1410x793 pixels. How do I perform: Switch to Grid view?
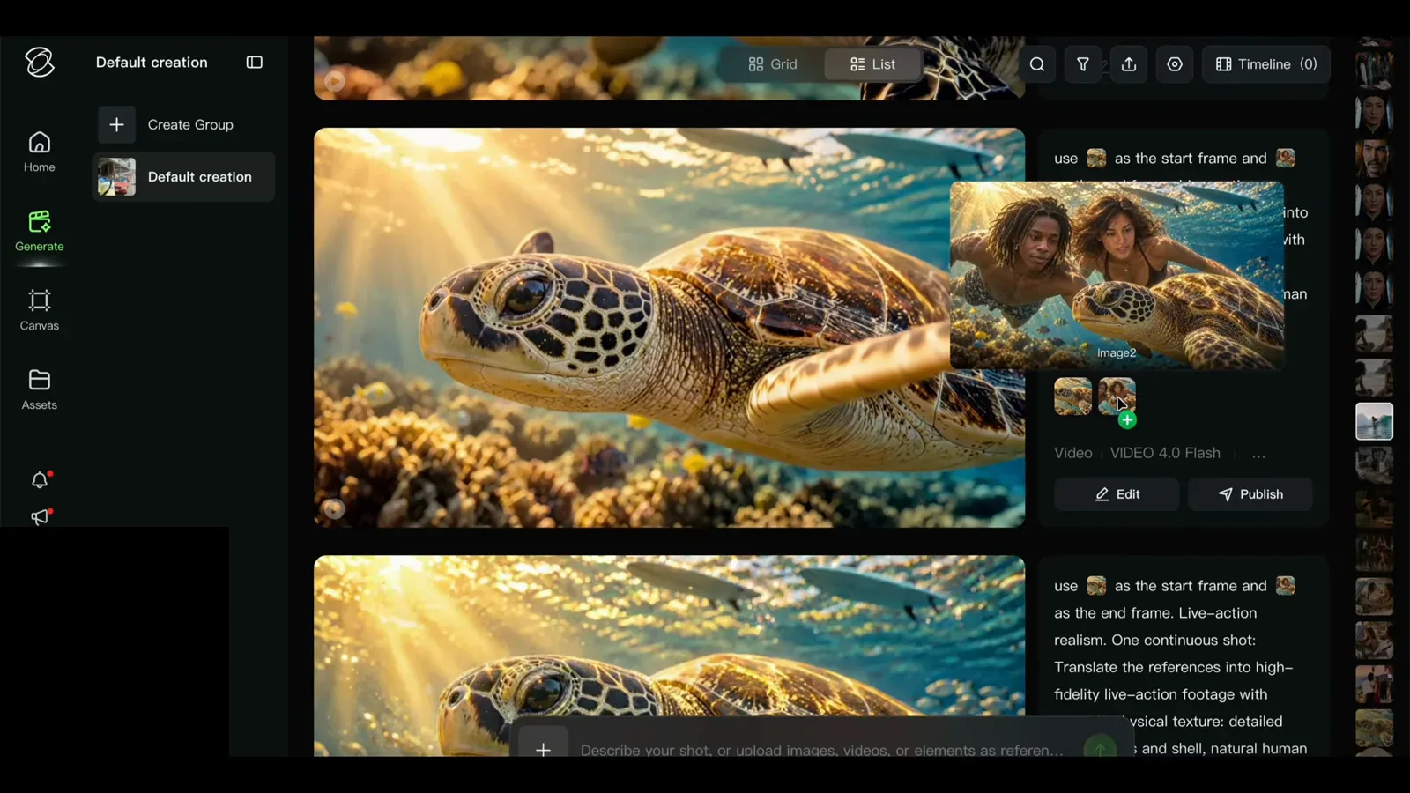tap(773, 64)
